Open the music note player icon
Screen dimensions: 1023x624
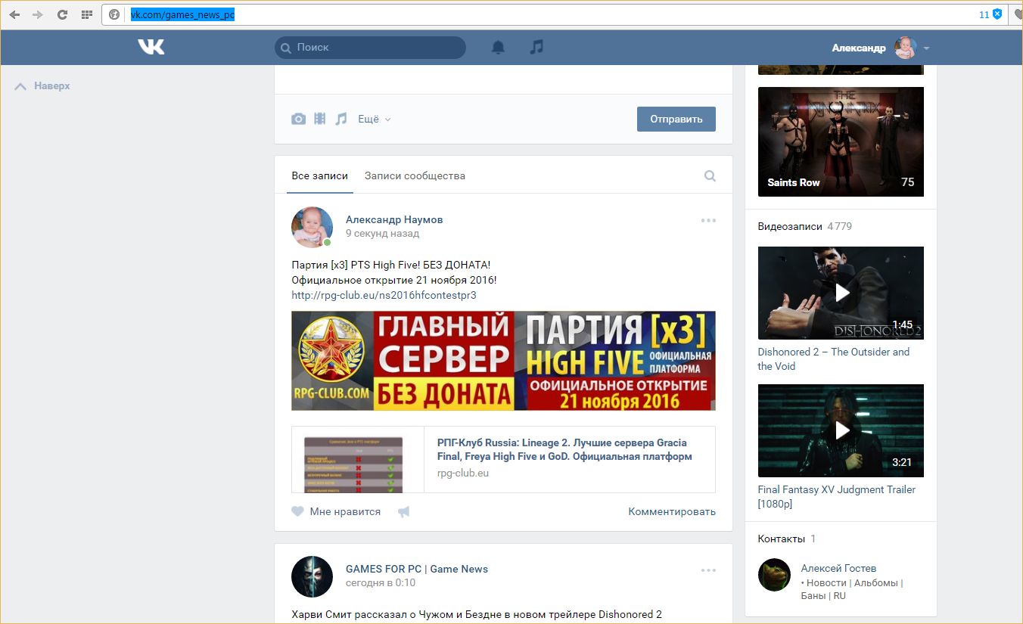coord(536,47)
